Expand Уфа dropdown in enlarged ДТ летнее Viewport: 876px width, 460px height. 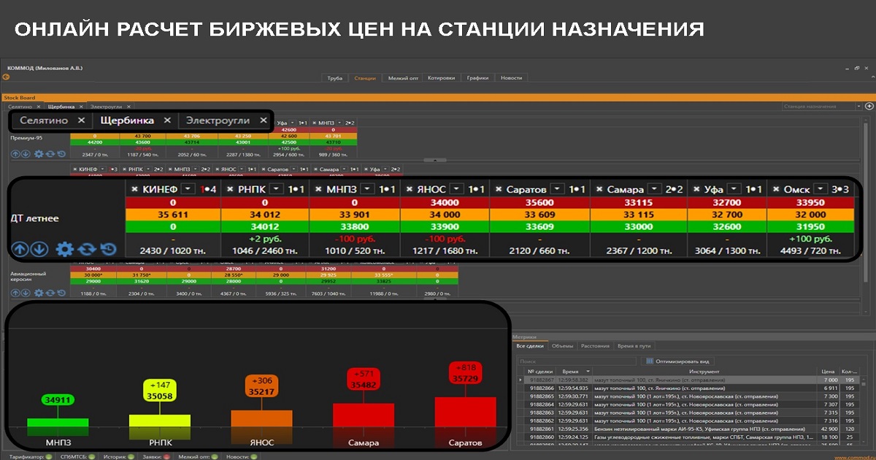734,189
